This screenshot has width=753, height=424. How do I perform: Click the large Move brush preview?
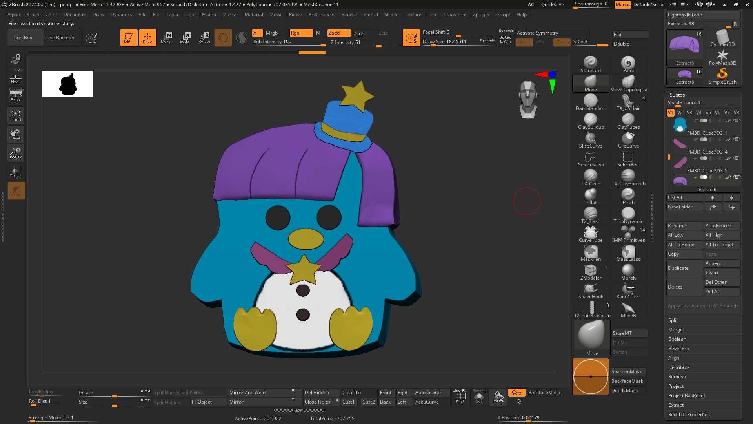(x=592, y=338)
